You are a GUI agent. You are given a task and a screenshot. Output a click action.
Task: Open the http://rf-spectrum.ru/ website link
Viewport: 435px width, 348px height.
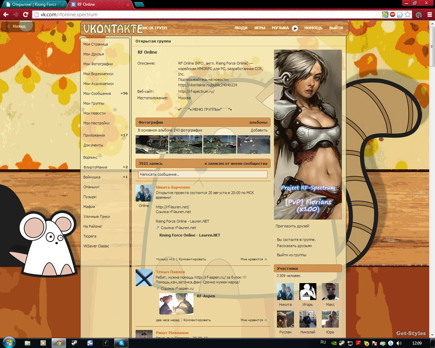(196, 91)
